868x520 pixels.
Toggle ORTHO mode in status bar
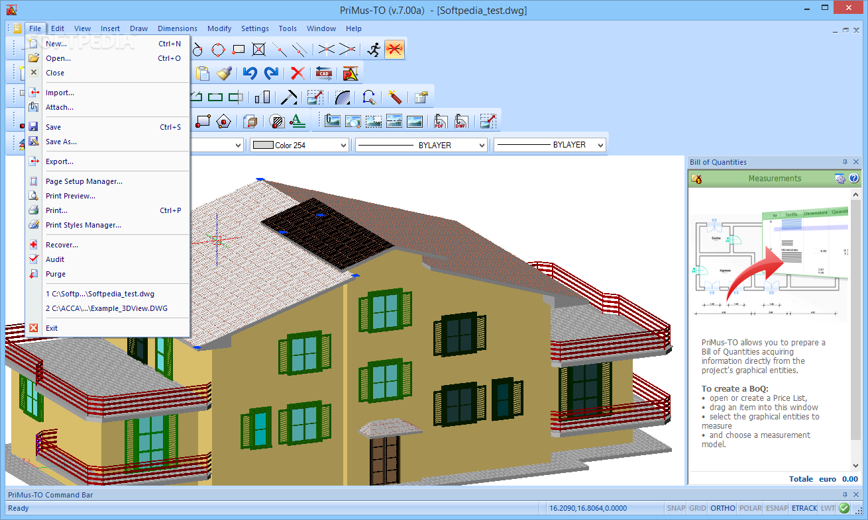pyautogui.click(x=723, y=508)
